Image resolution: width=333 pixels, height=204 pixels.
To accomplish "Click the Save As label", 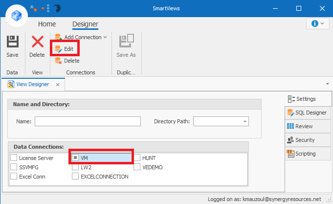I will [126, 55].
